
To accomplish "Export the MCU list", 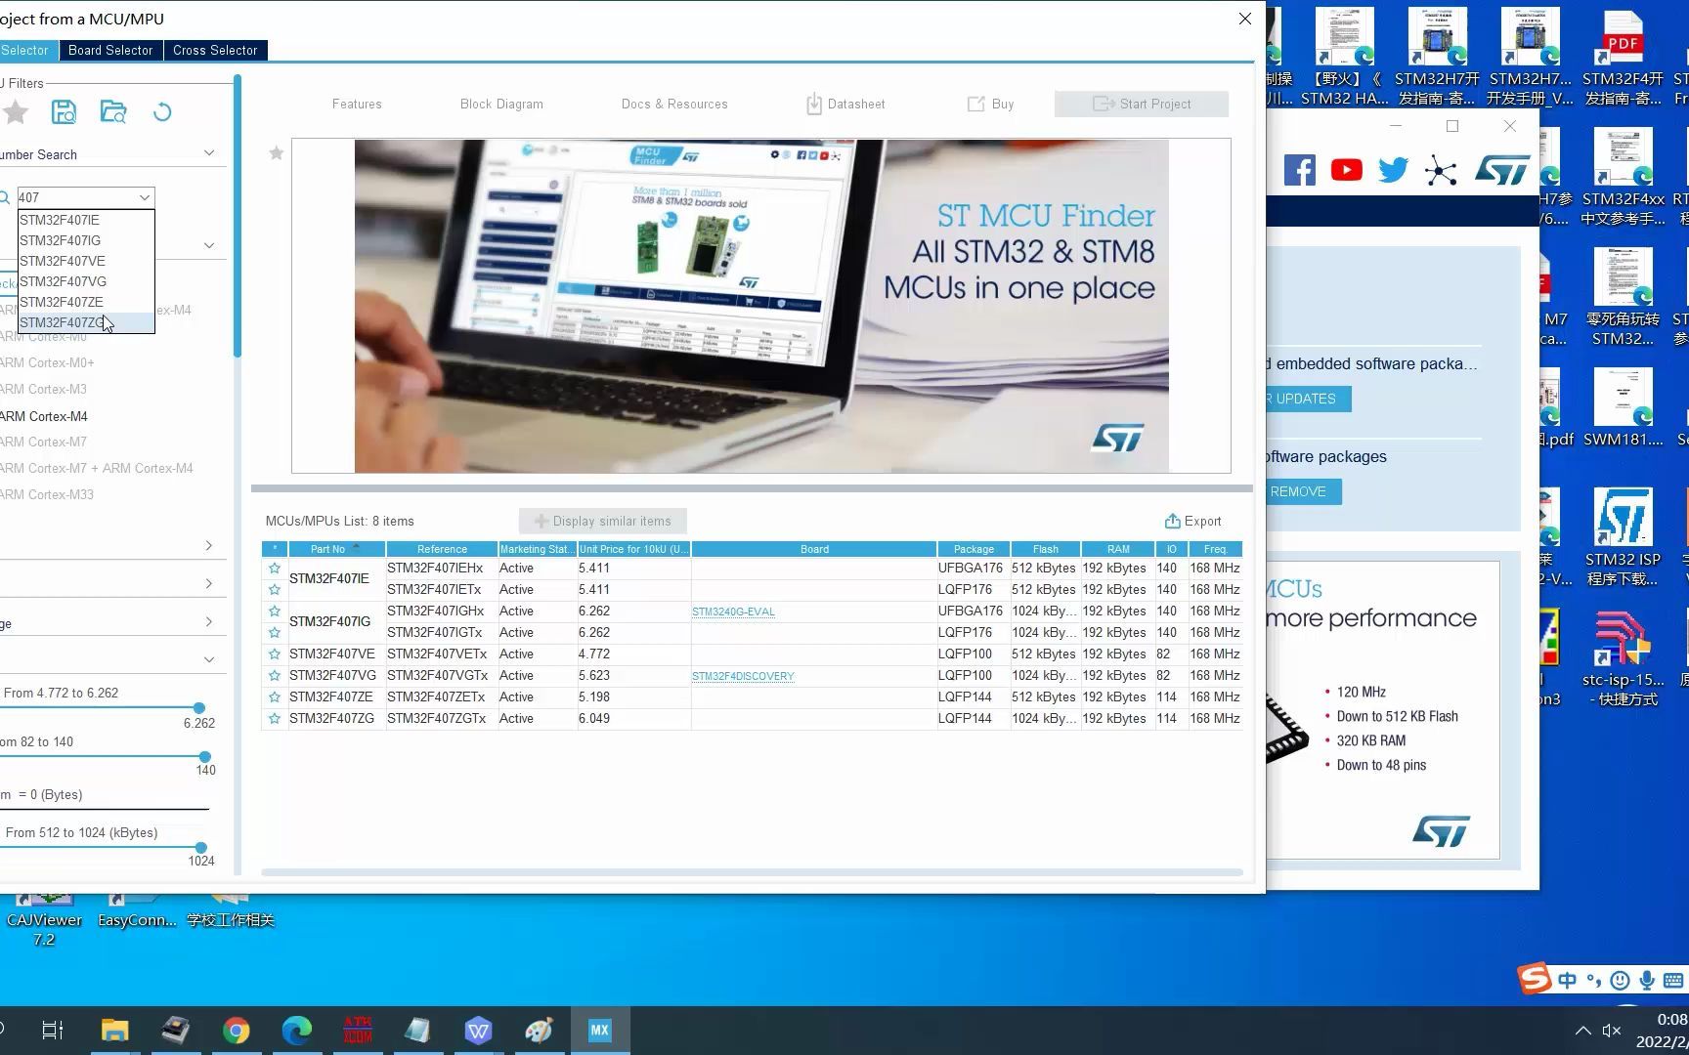I will point(1192,521).
